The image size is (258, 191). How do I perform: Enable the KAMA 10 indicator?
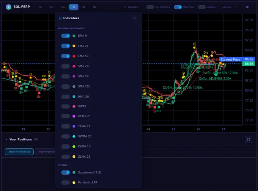[66, 146]
